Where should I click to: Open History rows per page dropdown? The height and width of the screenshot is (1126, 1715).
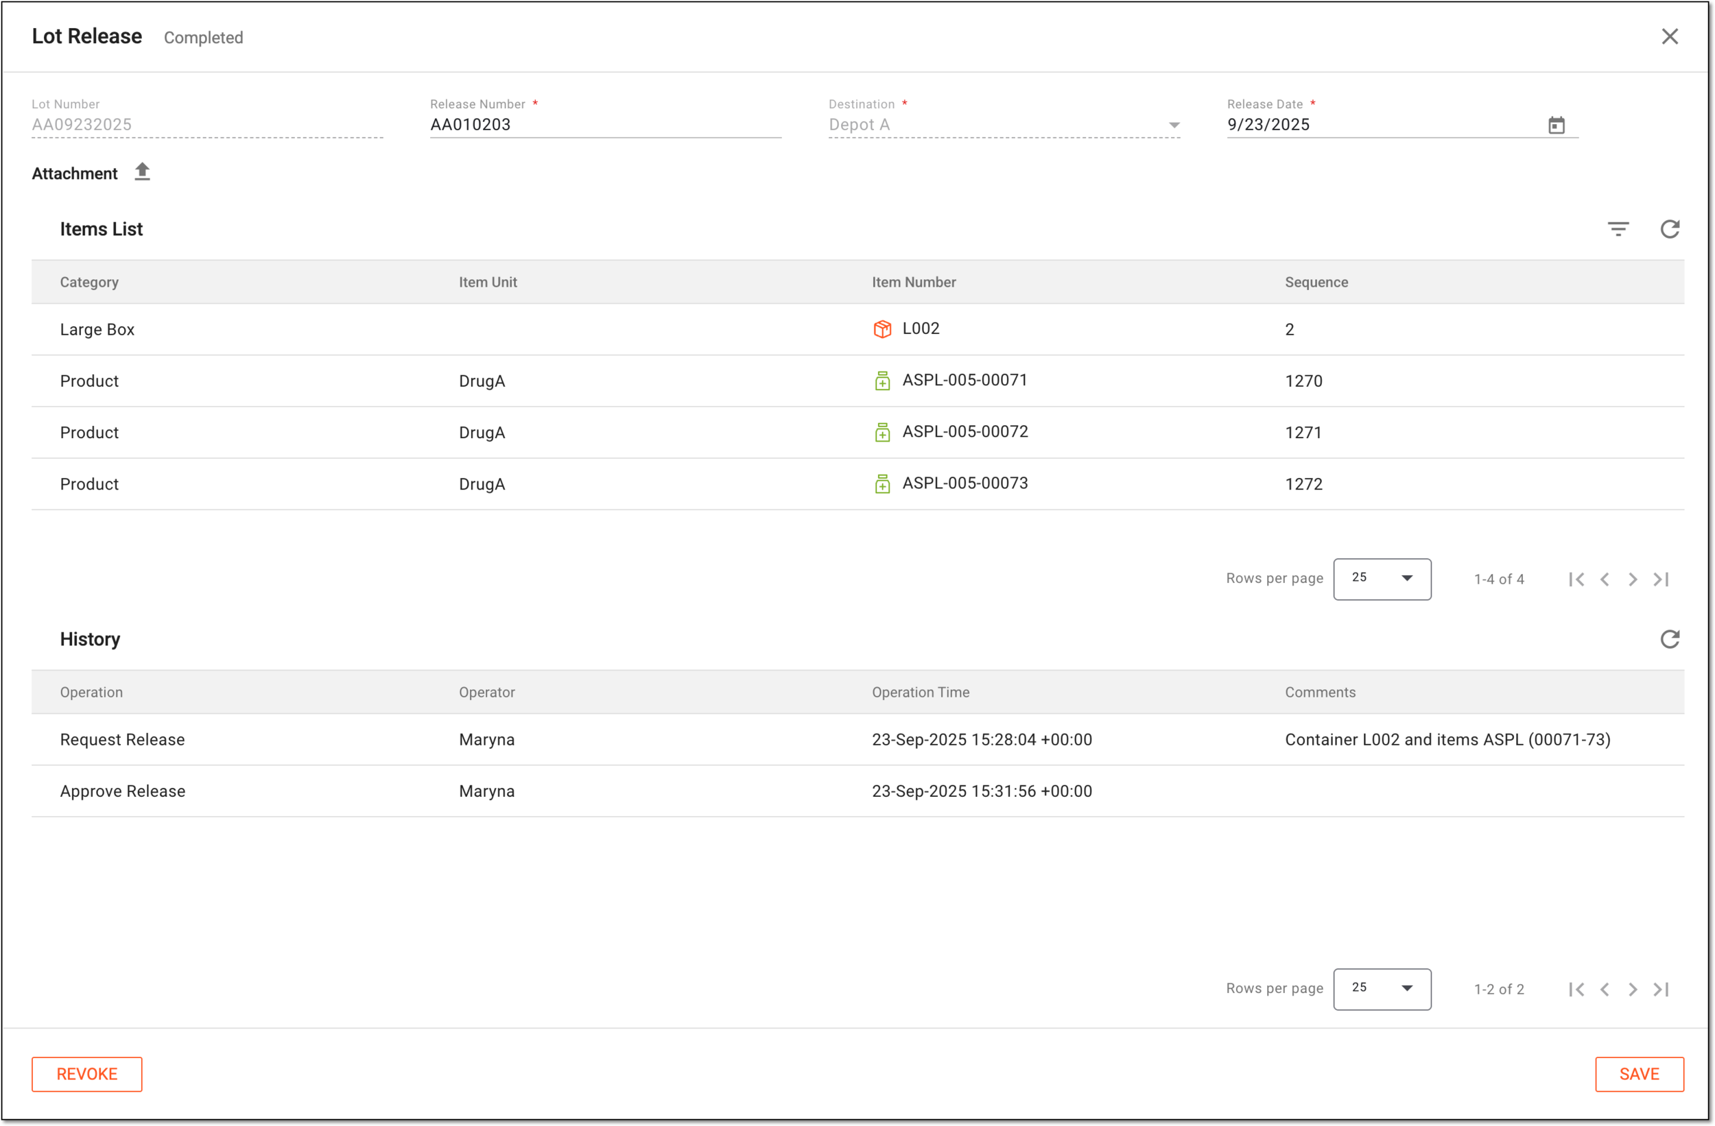[x=1382, y=988]
